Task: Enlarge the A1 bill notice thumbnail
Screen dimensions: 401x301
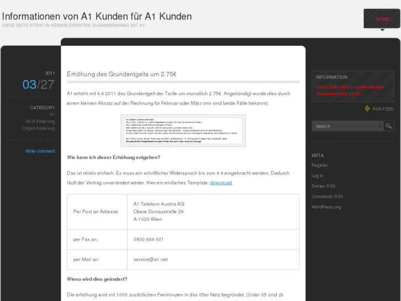Action: click(x=183, y=131)
